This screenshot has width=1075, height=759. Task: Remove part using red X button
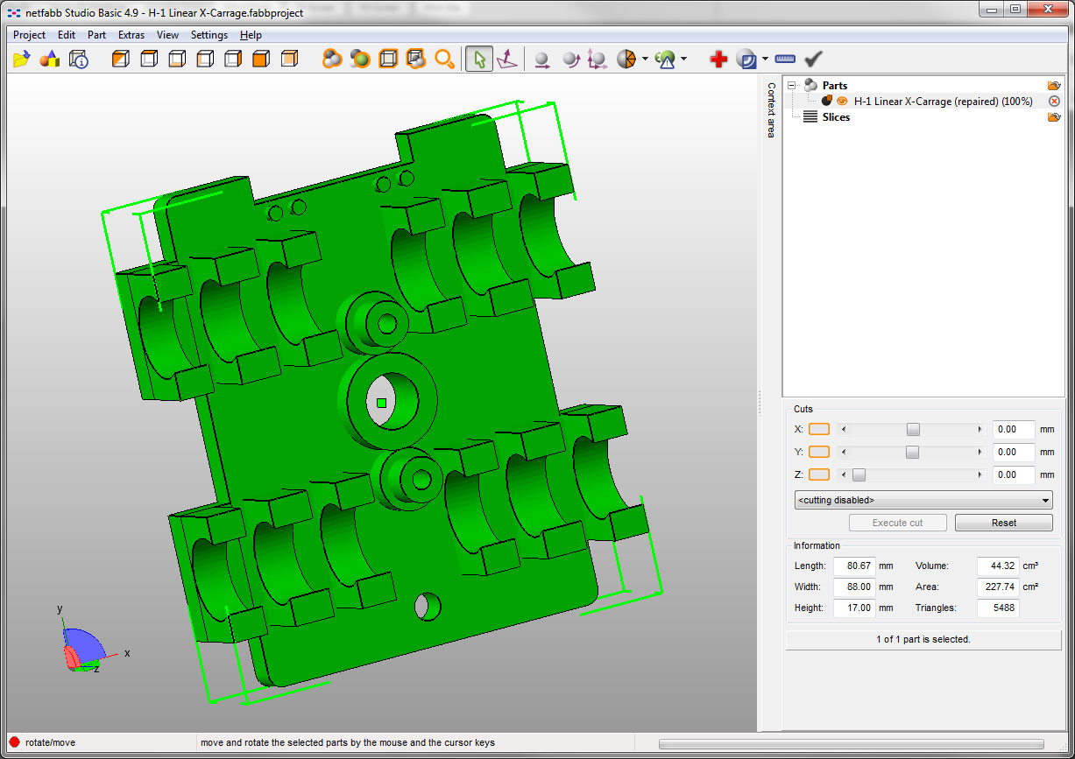[1054, 102]
